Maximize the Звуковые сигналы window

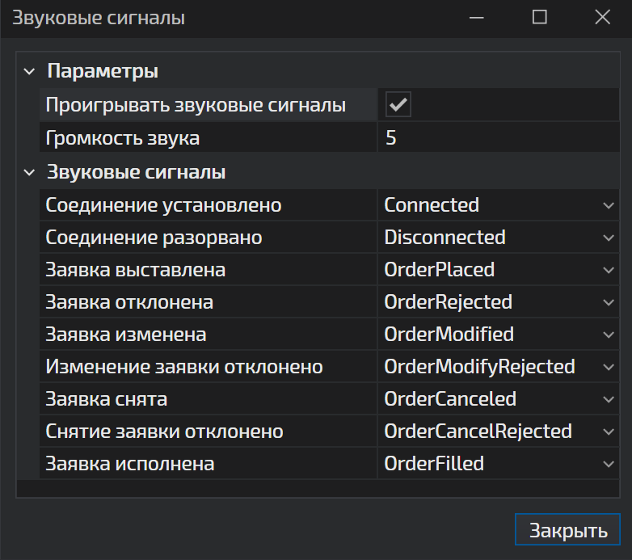pyautogui.click(x=539, y=18)
